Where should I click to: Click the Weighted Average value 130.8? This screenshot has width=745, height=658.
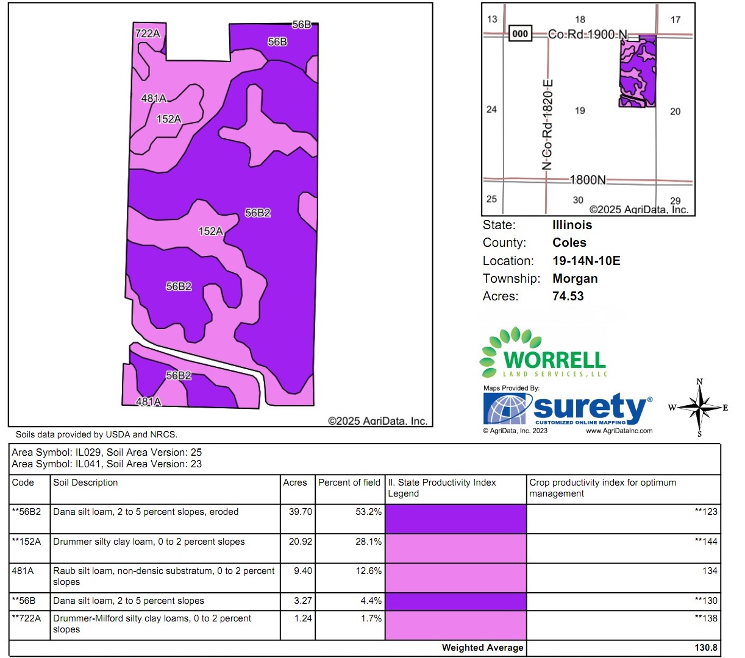[705, 648]
